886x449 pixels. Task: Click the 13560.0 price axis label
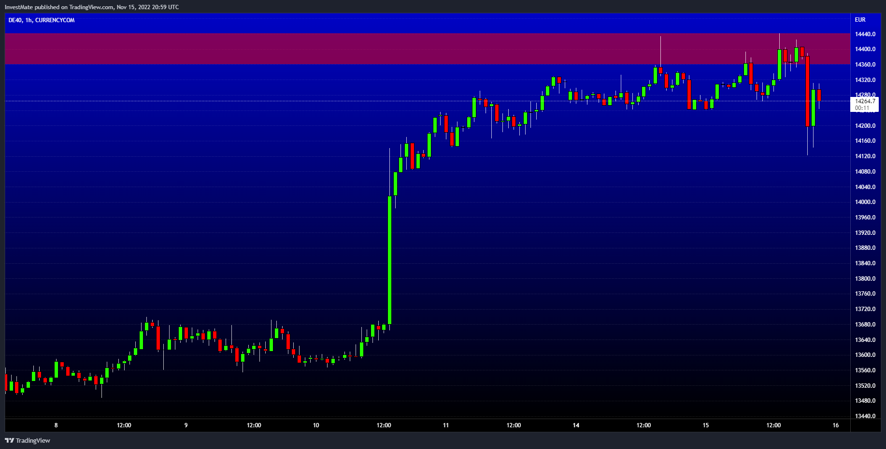[865, 370]
